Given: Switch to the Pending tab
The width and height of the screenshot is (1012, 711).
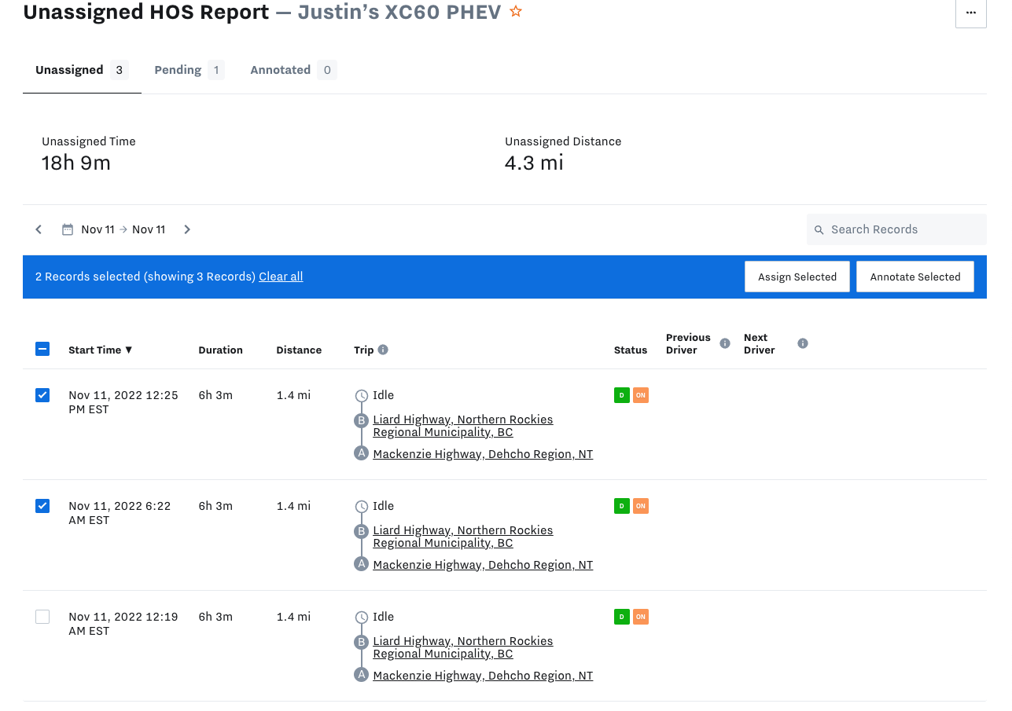Looking at the screenshot, I should (179, 69).
